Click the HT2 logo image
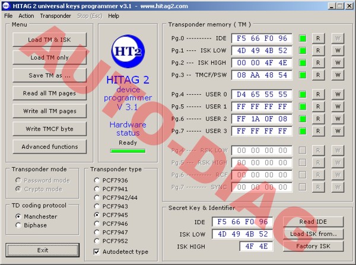The image size is (356, 265). [128, 51]
